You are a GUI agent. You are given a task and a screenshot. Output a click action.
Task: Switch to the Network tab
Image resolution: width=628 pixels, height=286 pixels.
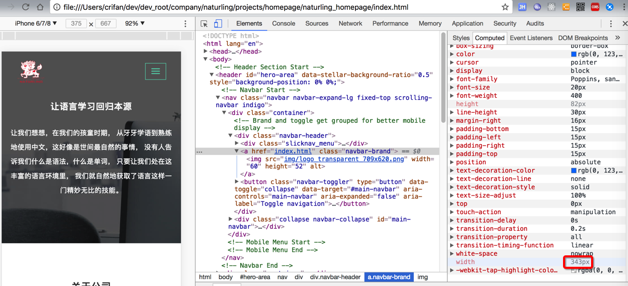point(350,23)
